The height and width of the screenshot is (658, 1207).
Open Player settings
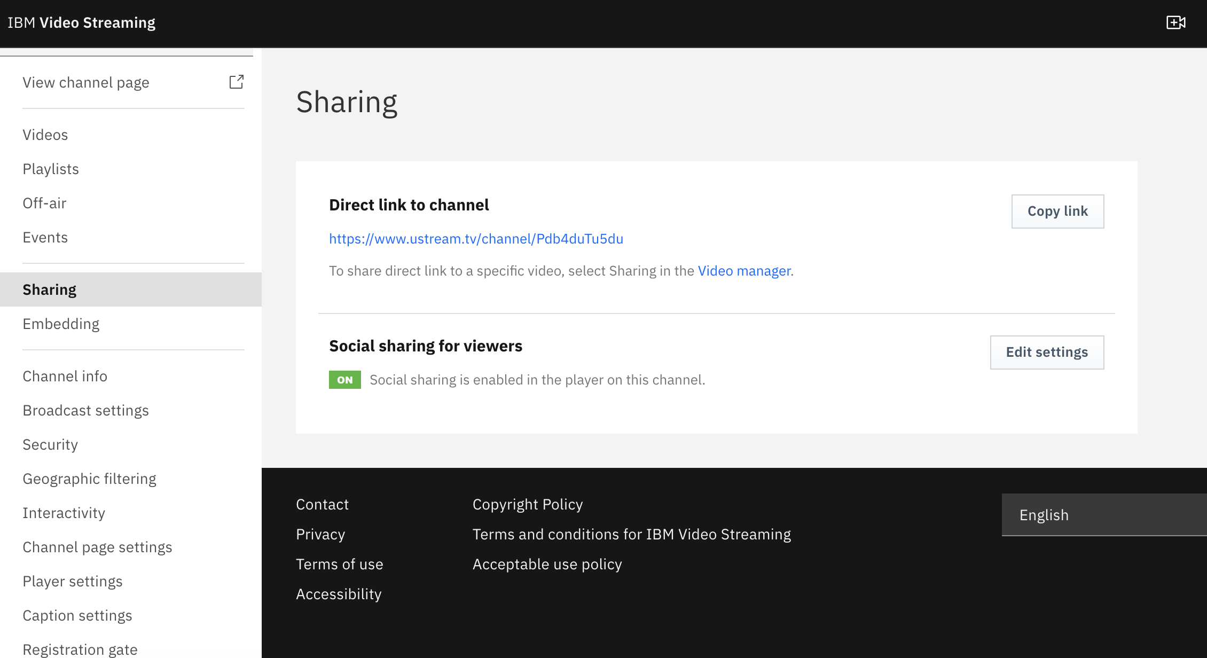pos(73,581)
